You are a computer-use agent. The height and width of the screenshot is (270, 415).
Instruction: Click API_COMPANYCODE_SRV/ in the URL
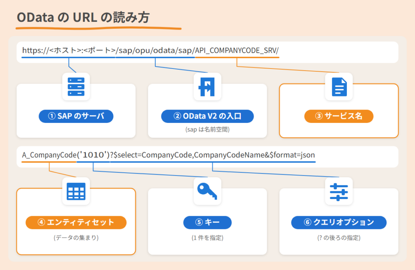(x=237, y=50)
